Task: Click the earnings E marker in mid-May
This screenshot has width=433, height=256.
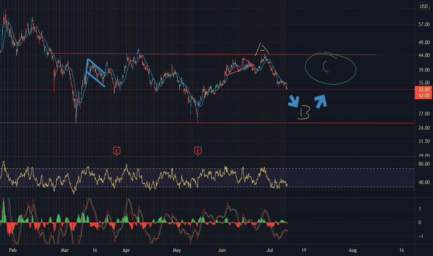Action: point(198,151)
